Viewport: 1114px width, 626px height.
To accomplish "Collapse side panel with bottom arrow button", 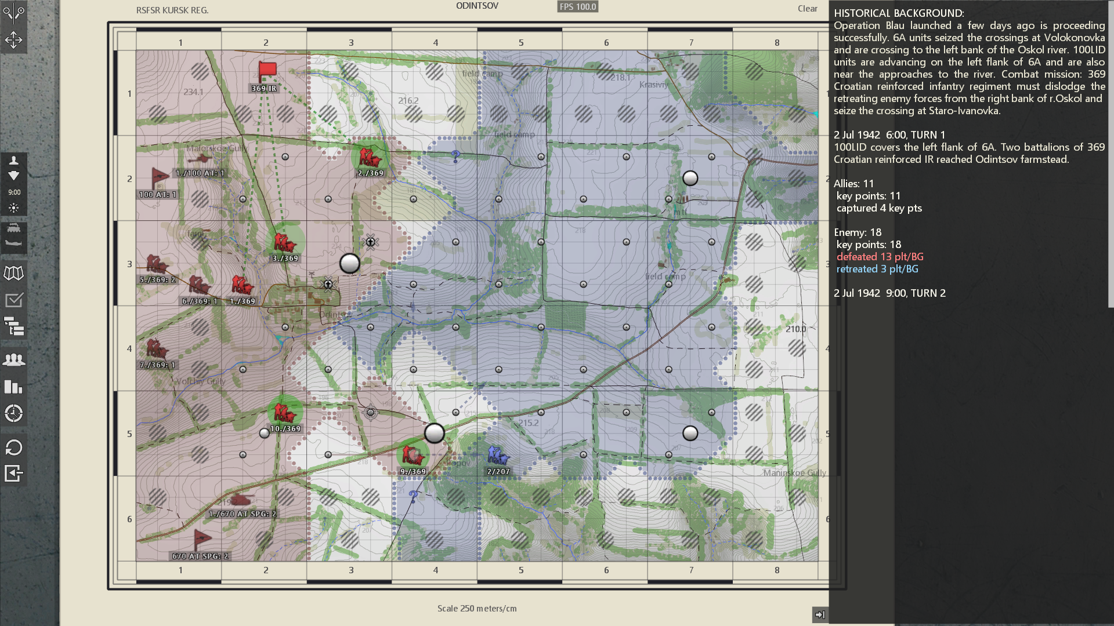I will (819, 614).
